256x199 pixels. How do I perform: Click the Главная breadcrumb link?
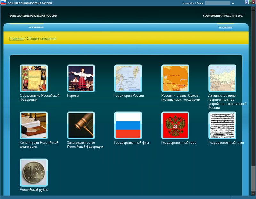point(16,39)
